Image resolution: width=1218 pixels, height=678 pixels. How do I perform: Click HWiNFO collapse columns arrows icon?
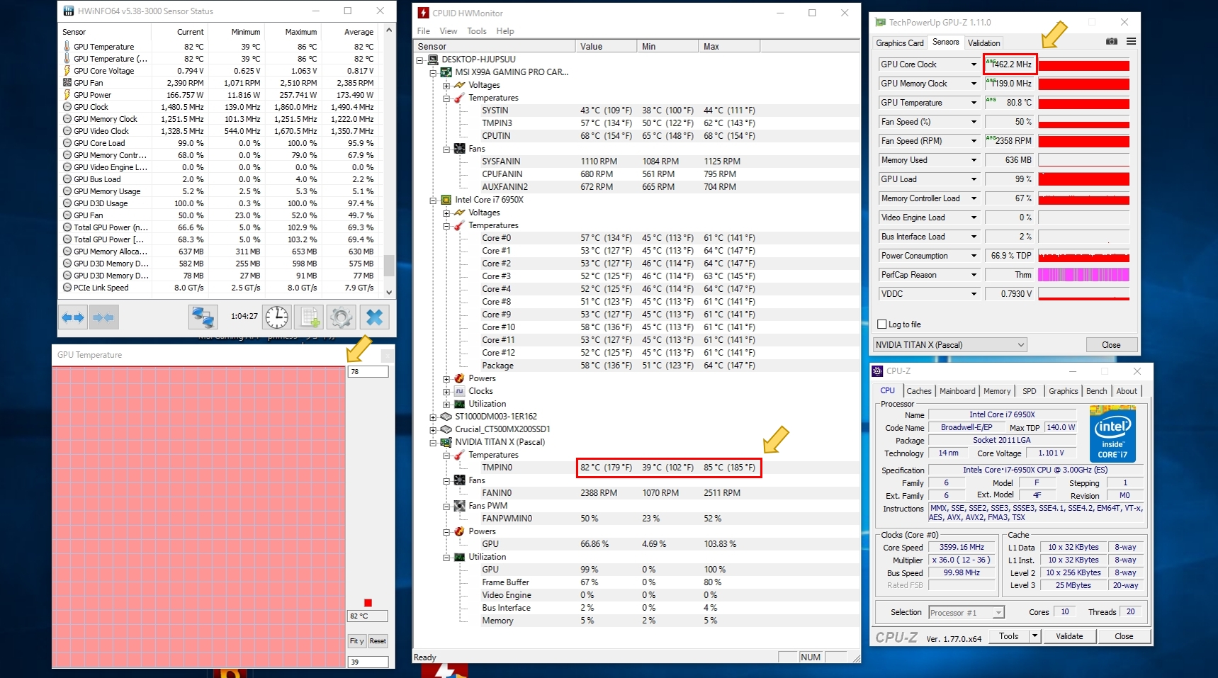pyautogui.click(x=103, y=317)
